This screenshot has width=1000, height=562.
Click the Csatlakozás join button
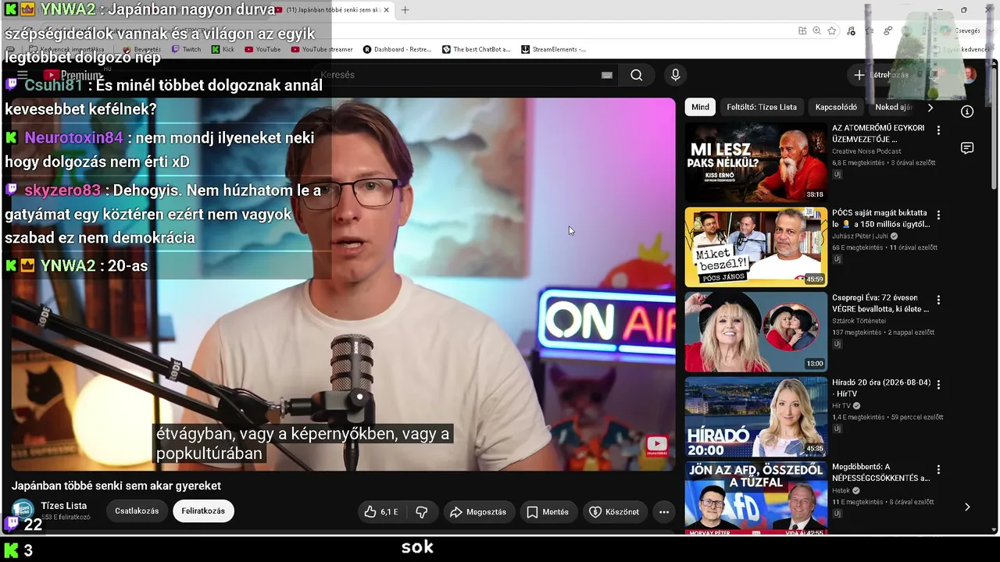137,511
